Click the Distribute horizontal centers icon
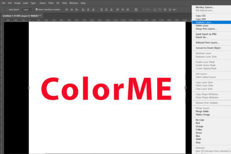Viewport: 231px width, 154px height. pos(123,10)
